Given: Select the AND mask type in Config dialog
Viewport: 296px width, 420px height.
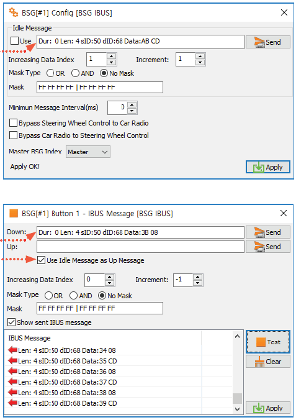Looking at the screenshot, I should pos(75,73).
